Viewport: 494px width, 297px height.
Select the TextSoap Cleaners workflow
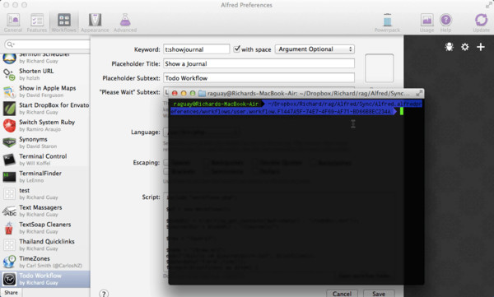pos(45,227)
